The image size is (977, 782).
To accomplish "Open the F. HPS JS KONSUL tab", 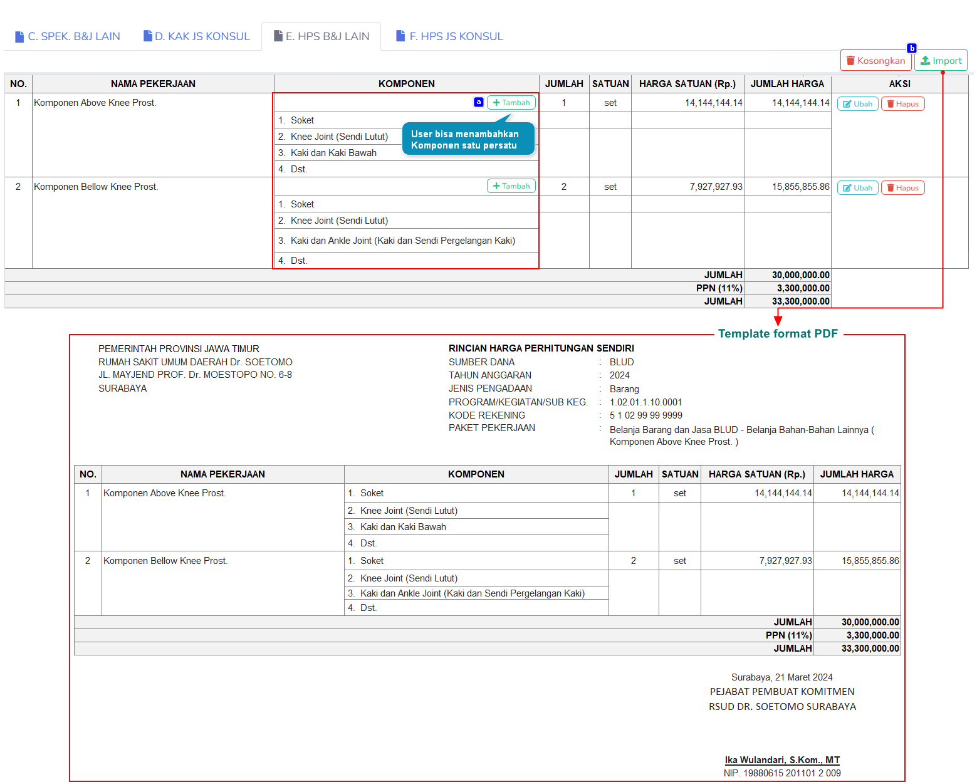I will [449, 36].
